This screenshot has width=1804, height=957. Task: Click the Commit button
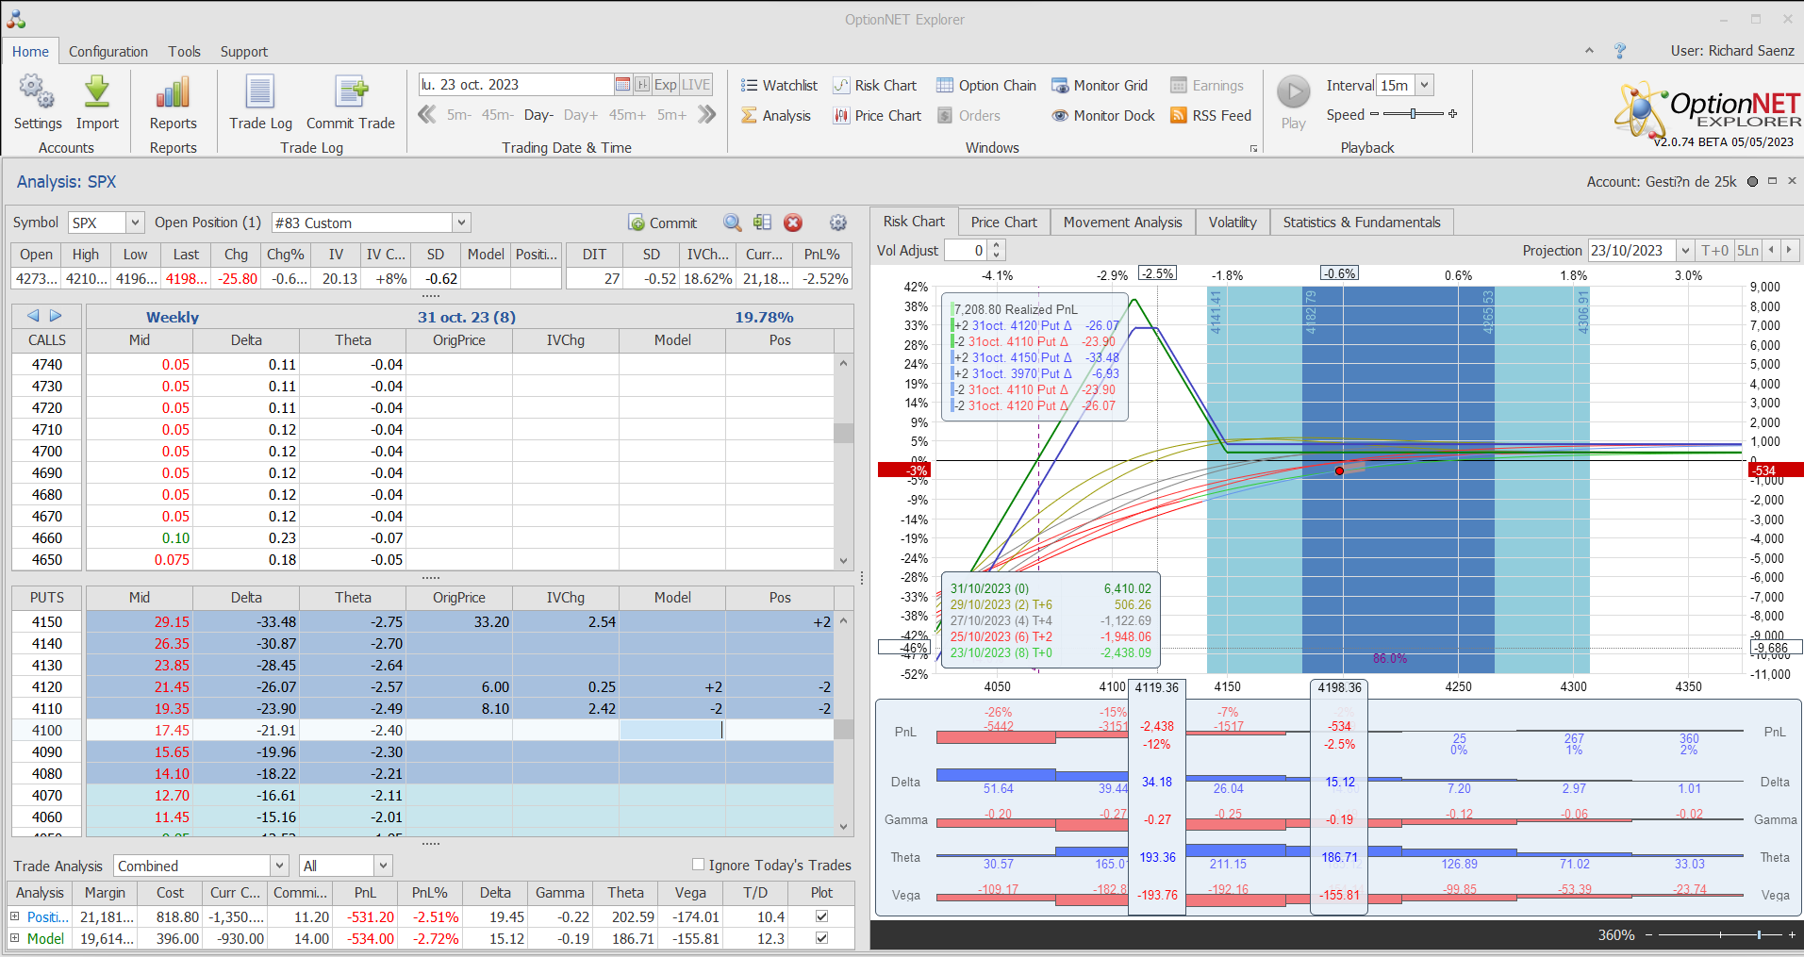pyautogui.click(x=663, y=223)
